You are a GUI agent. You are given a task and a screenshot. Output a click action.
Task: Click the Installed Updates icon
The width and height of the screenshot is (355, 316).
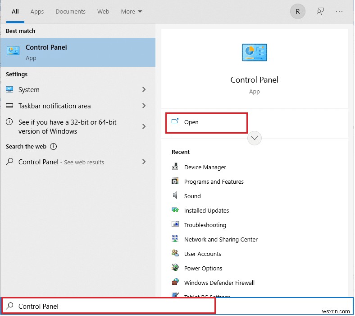coord(175,210)
